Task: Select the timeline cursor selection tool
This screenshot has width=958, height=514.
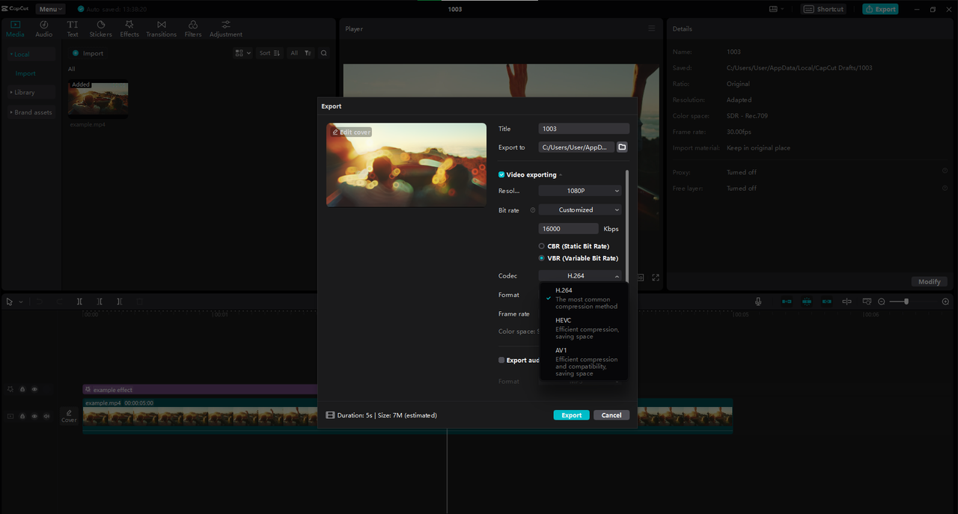Action: [10, 302]
